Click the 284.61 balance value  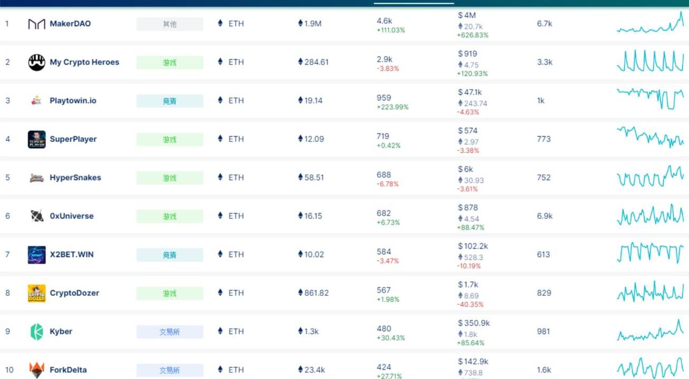pos(313,62)
